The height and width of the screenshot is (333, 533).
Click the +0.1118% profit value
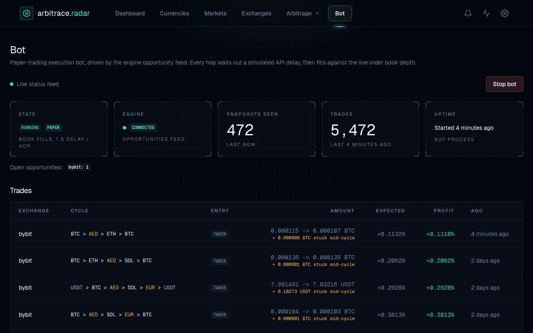coord(440,234)
